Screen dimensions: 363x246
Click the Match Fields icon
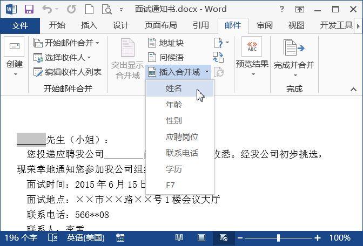click(218, 57)
